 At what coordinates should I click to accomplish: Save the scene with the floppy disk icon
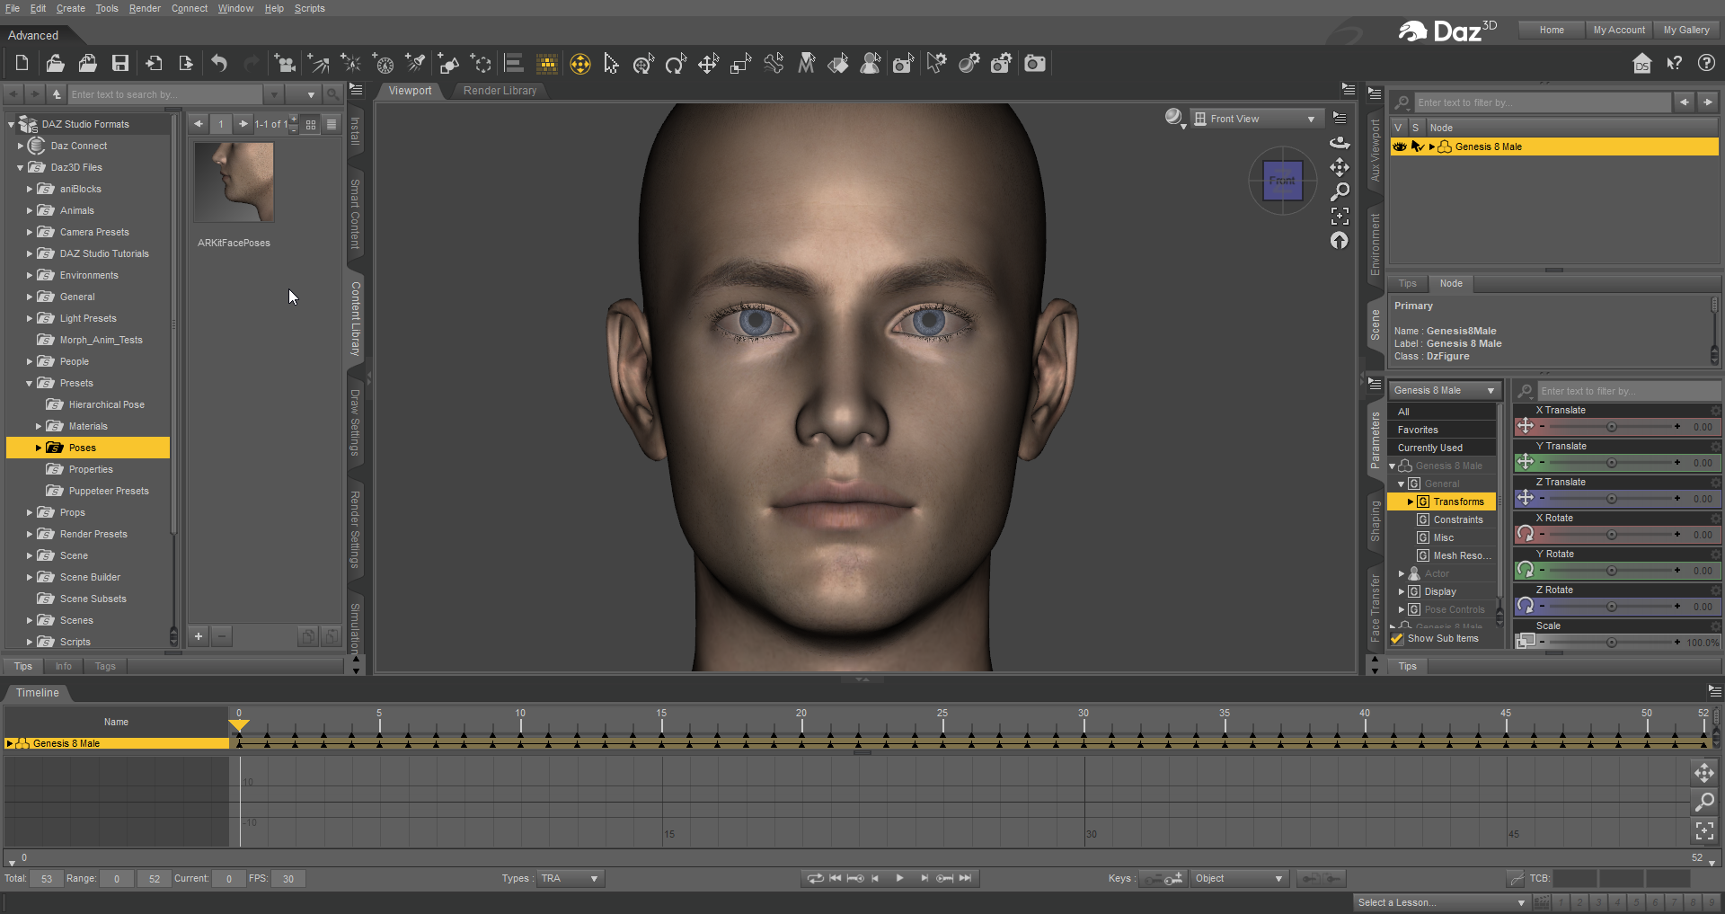pyautogui.click(x=119, y=63)
